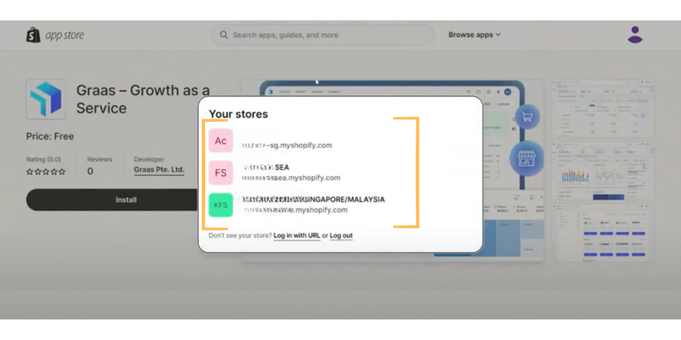
Task: Open the top right screenshot thumbnail
Action: 603,108
